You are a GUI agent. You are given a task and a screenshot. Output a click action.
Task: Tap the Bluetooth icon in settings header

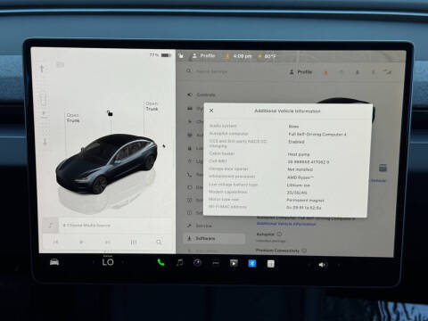coord(373,72)
